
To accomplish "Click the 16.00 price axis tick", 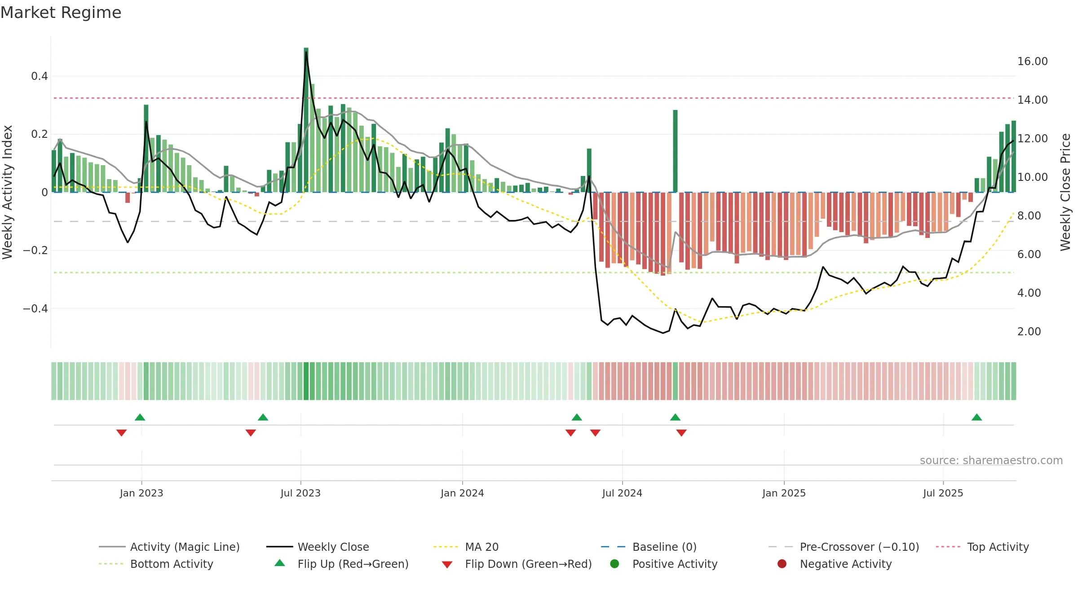I will 1033,61.
